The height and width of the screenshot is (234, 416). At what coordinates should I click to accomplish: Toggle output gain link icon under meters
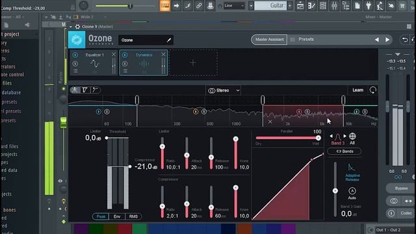coord(398,177)
